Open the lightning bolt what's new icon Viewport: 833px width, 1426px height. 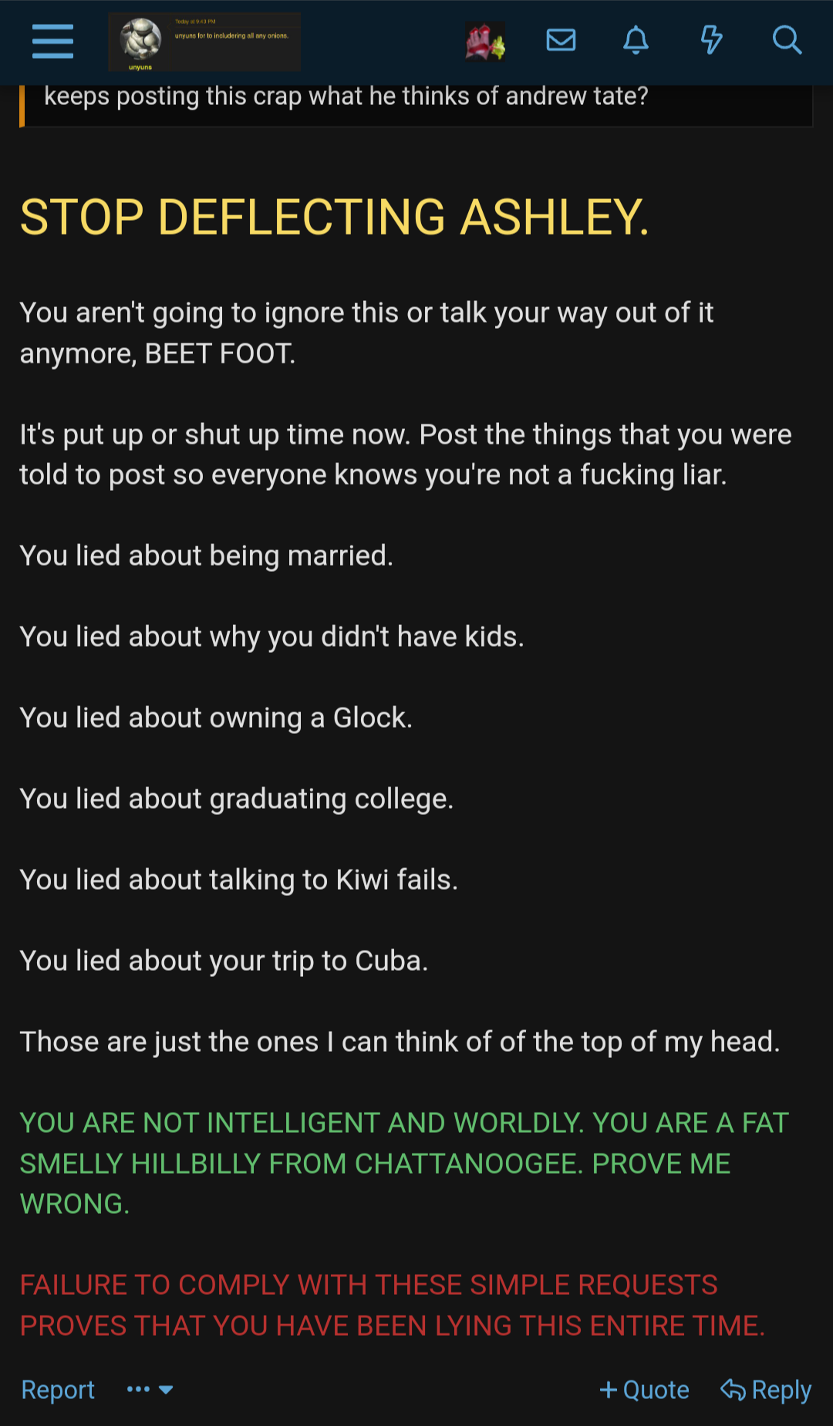(x=711, y=40)
